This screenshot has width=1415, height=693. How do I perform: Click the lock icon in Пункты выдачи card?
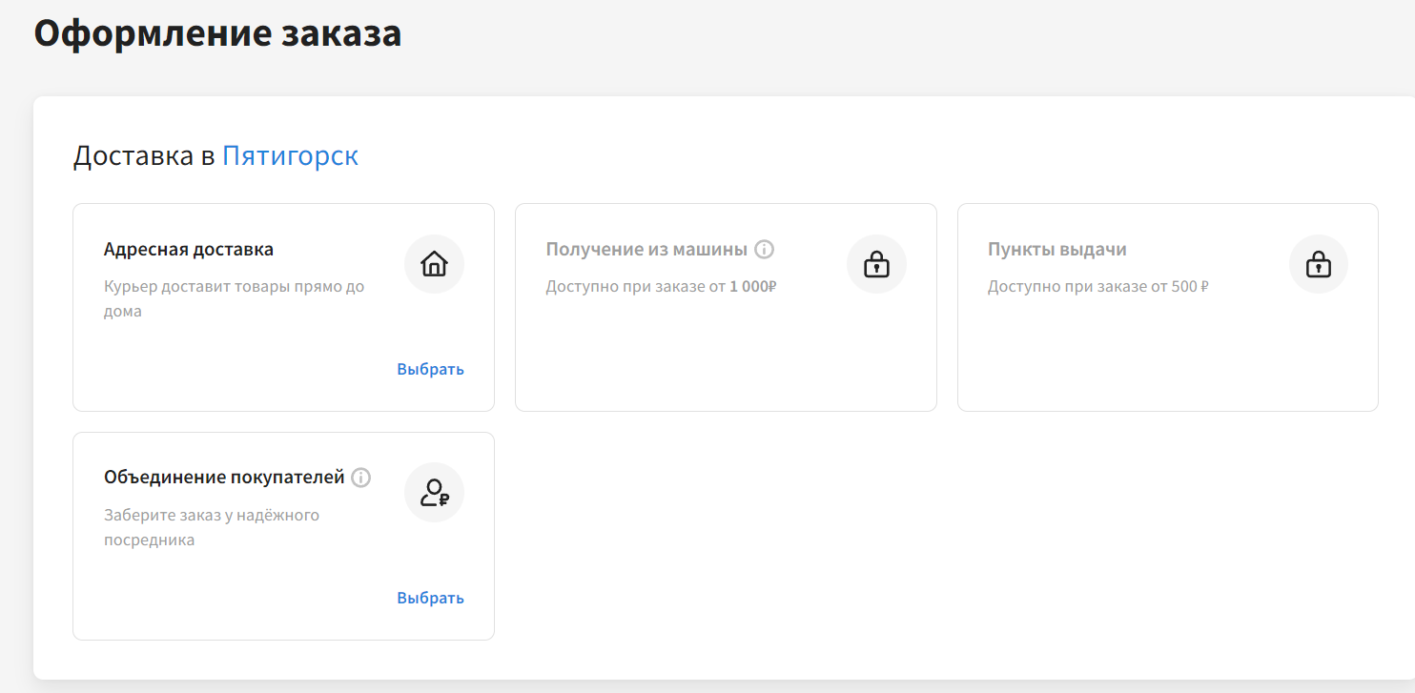click(1319, 264)
